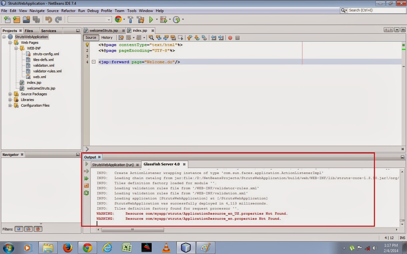
Task: Click the Open Project folder icon
Action: [26, 20]
